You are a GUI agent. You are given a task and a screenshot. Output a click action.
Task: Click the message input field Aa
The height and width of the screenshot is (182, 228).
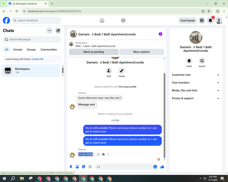124,167
